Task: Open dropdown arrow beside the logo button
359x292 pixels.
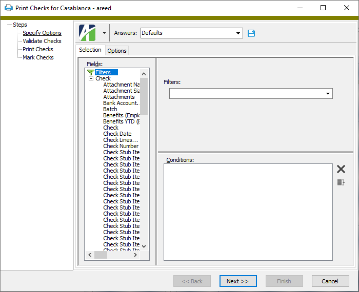Action: [104, 33]
